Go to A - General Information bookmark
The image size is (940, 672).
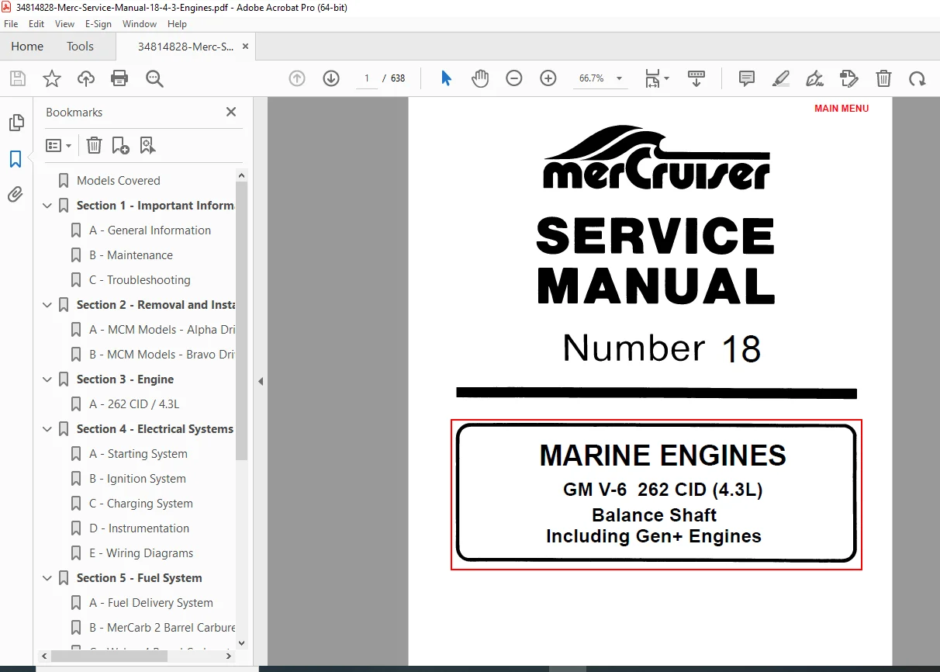(x=150, y=230)
